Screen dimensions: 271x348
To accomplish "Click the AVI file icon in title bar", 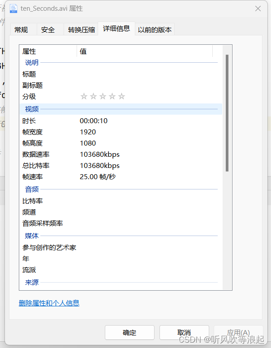I will (x=13, y=9).
